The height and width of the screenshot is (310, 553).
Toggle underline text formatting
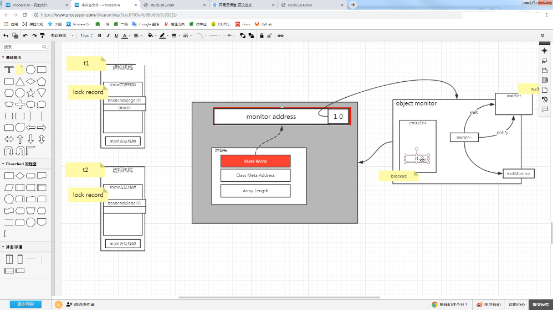(116, 35)
